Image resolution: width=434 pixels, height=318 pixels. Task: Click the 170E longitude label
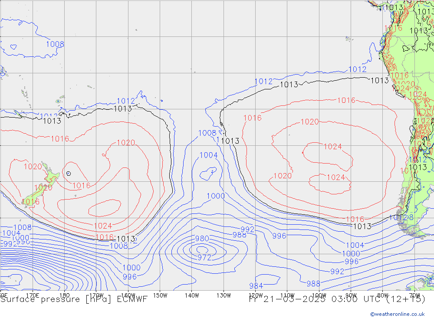point(33,295)
